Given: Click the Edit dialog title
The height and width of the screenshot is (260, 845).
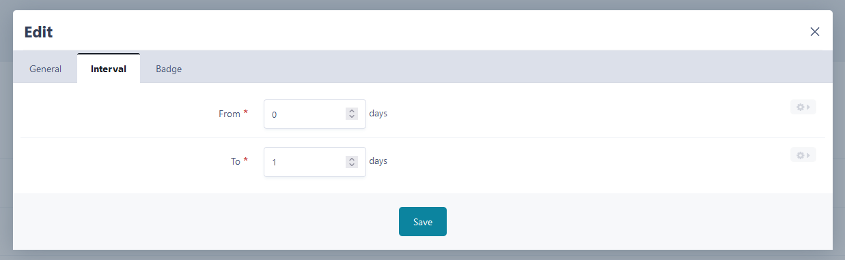Looking at the screenshot, I should coord(38,31).
